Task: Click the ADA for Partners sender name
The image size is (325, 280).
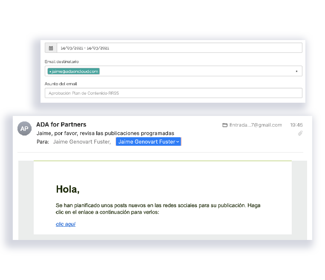Action: (61, 124)
